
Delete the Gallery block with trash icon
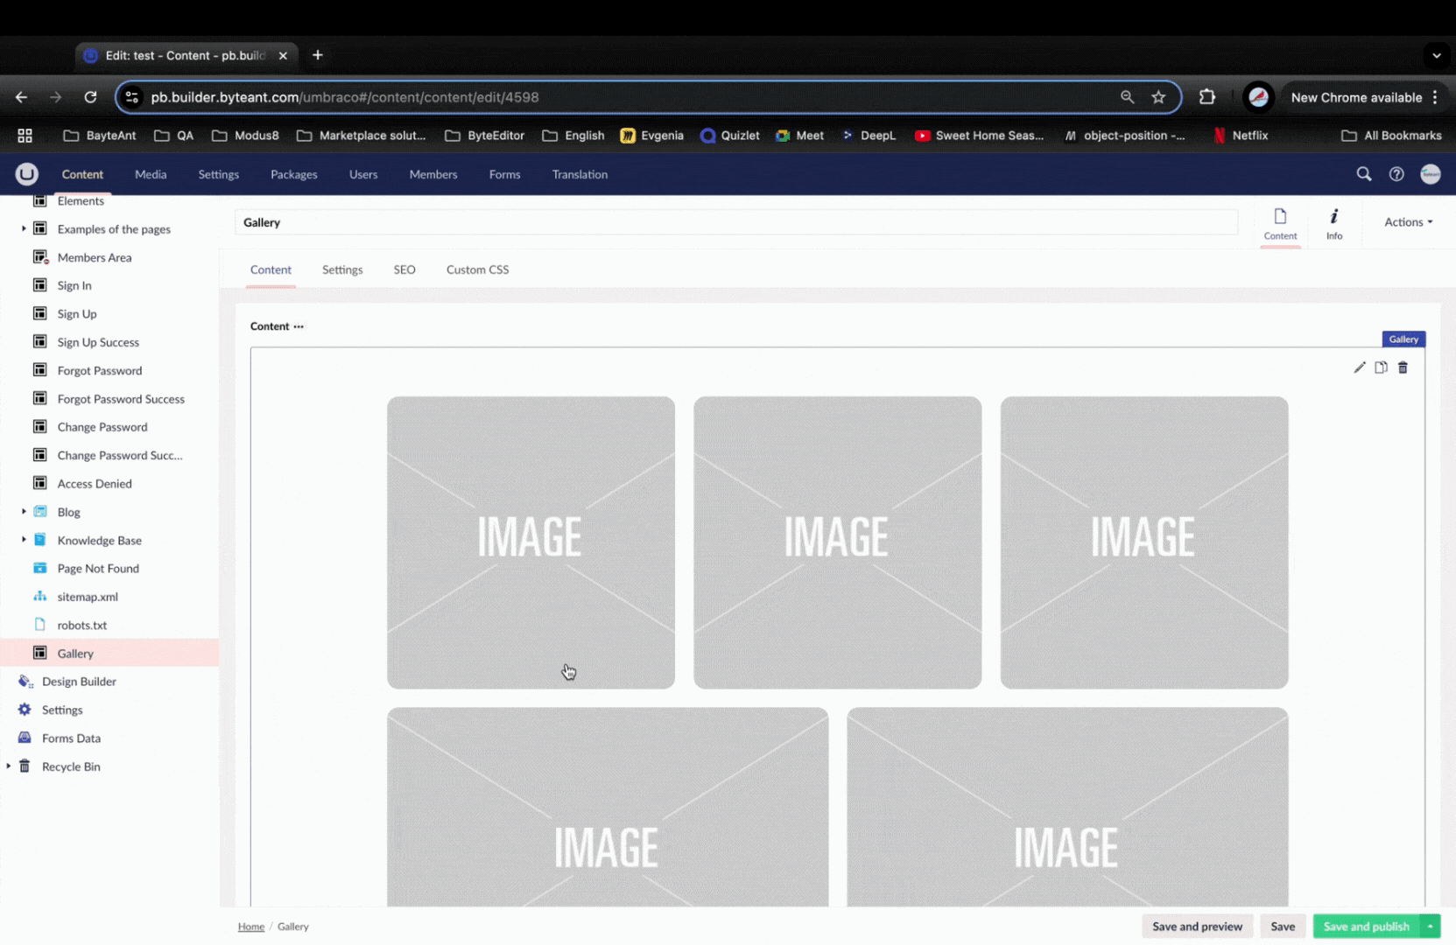(1403, 367)
